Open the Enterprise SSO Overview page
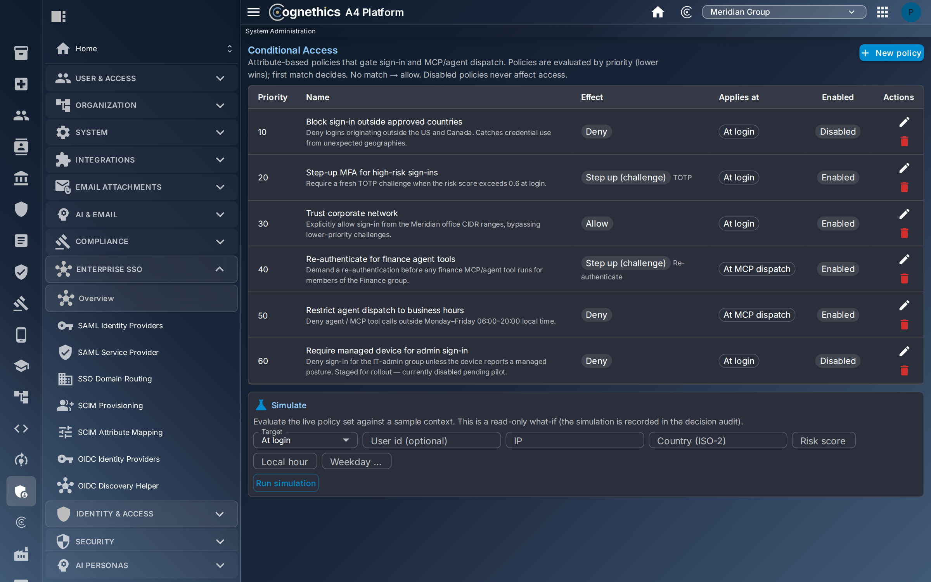Image resolution: width=931 pixels, height=582 pixels. [142, 298]
